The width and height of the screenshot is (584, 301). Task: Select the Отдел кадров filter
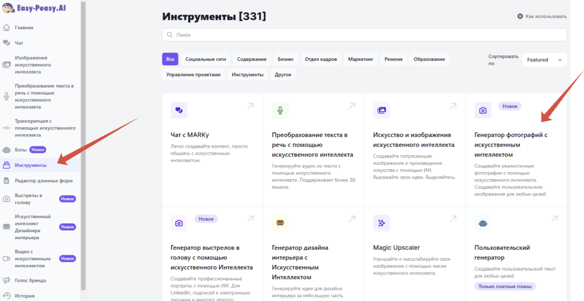pyautogui.click(x=321, y=59)
